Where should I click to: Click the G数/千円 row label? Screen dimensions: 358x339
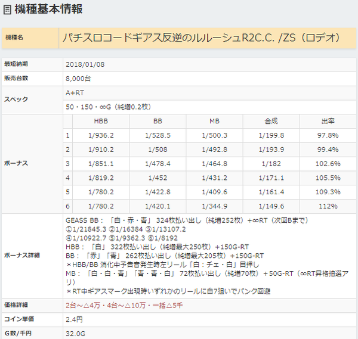click(18, 333)
